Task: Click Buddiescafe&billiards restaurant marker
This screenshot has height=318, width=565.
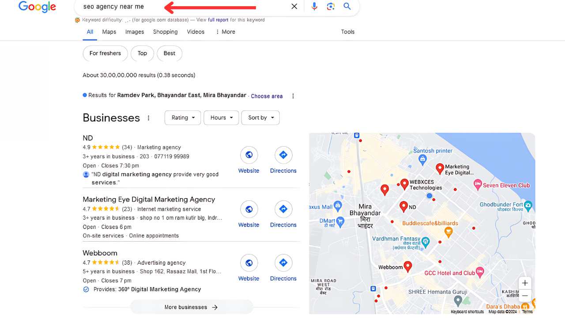Action: [448, 231]
